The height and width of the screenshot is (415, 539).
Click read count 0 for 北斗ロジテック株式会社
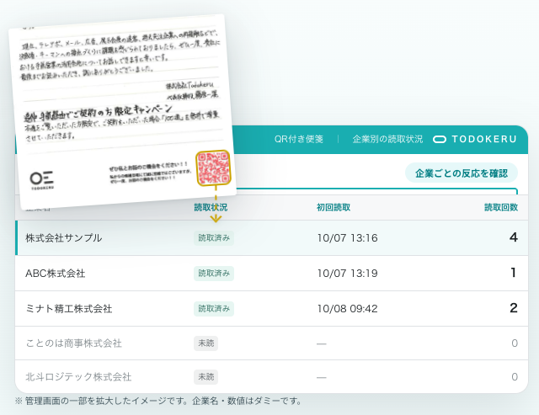click(x=515, y=377)
